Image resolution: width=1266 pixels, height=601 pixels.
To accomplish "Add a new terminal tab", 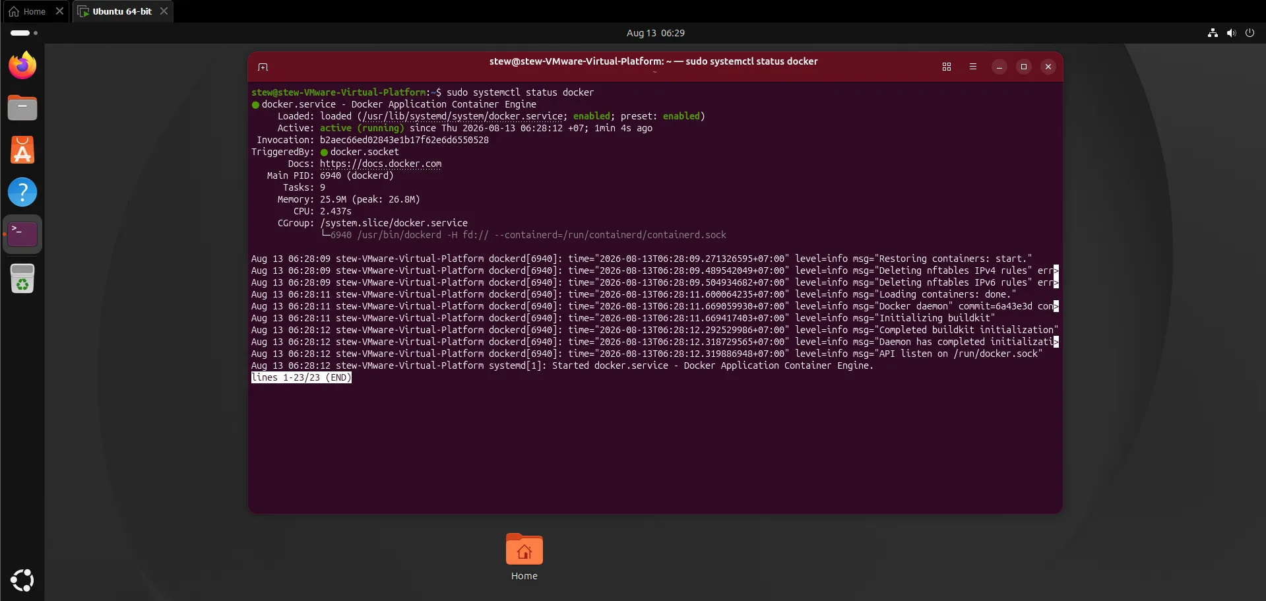I will pos(263,67).
